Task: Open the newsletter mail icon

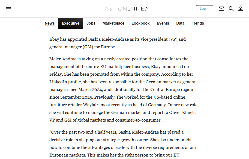Action: (221, 9)
